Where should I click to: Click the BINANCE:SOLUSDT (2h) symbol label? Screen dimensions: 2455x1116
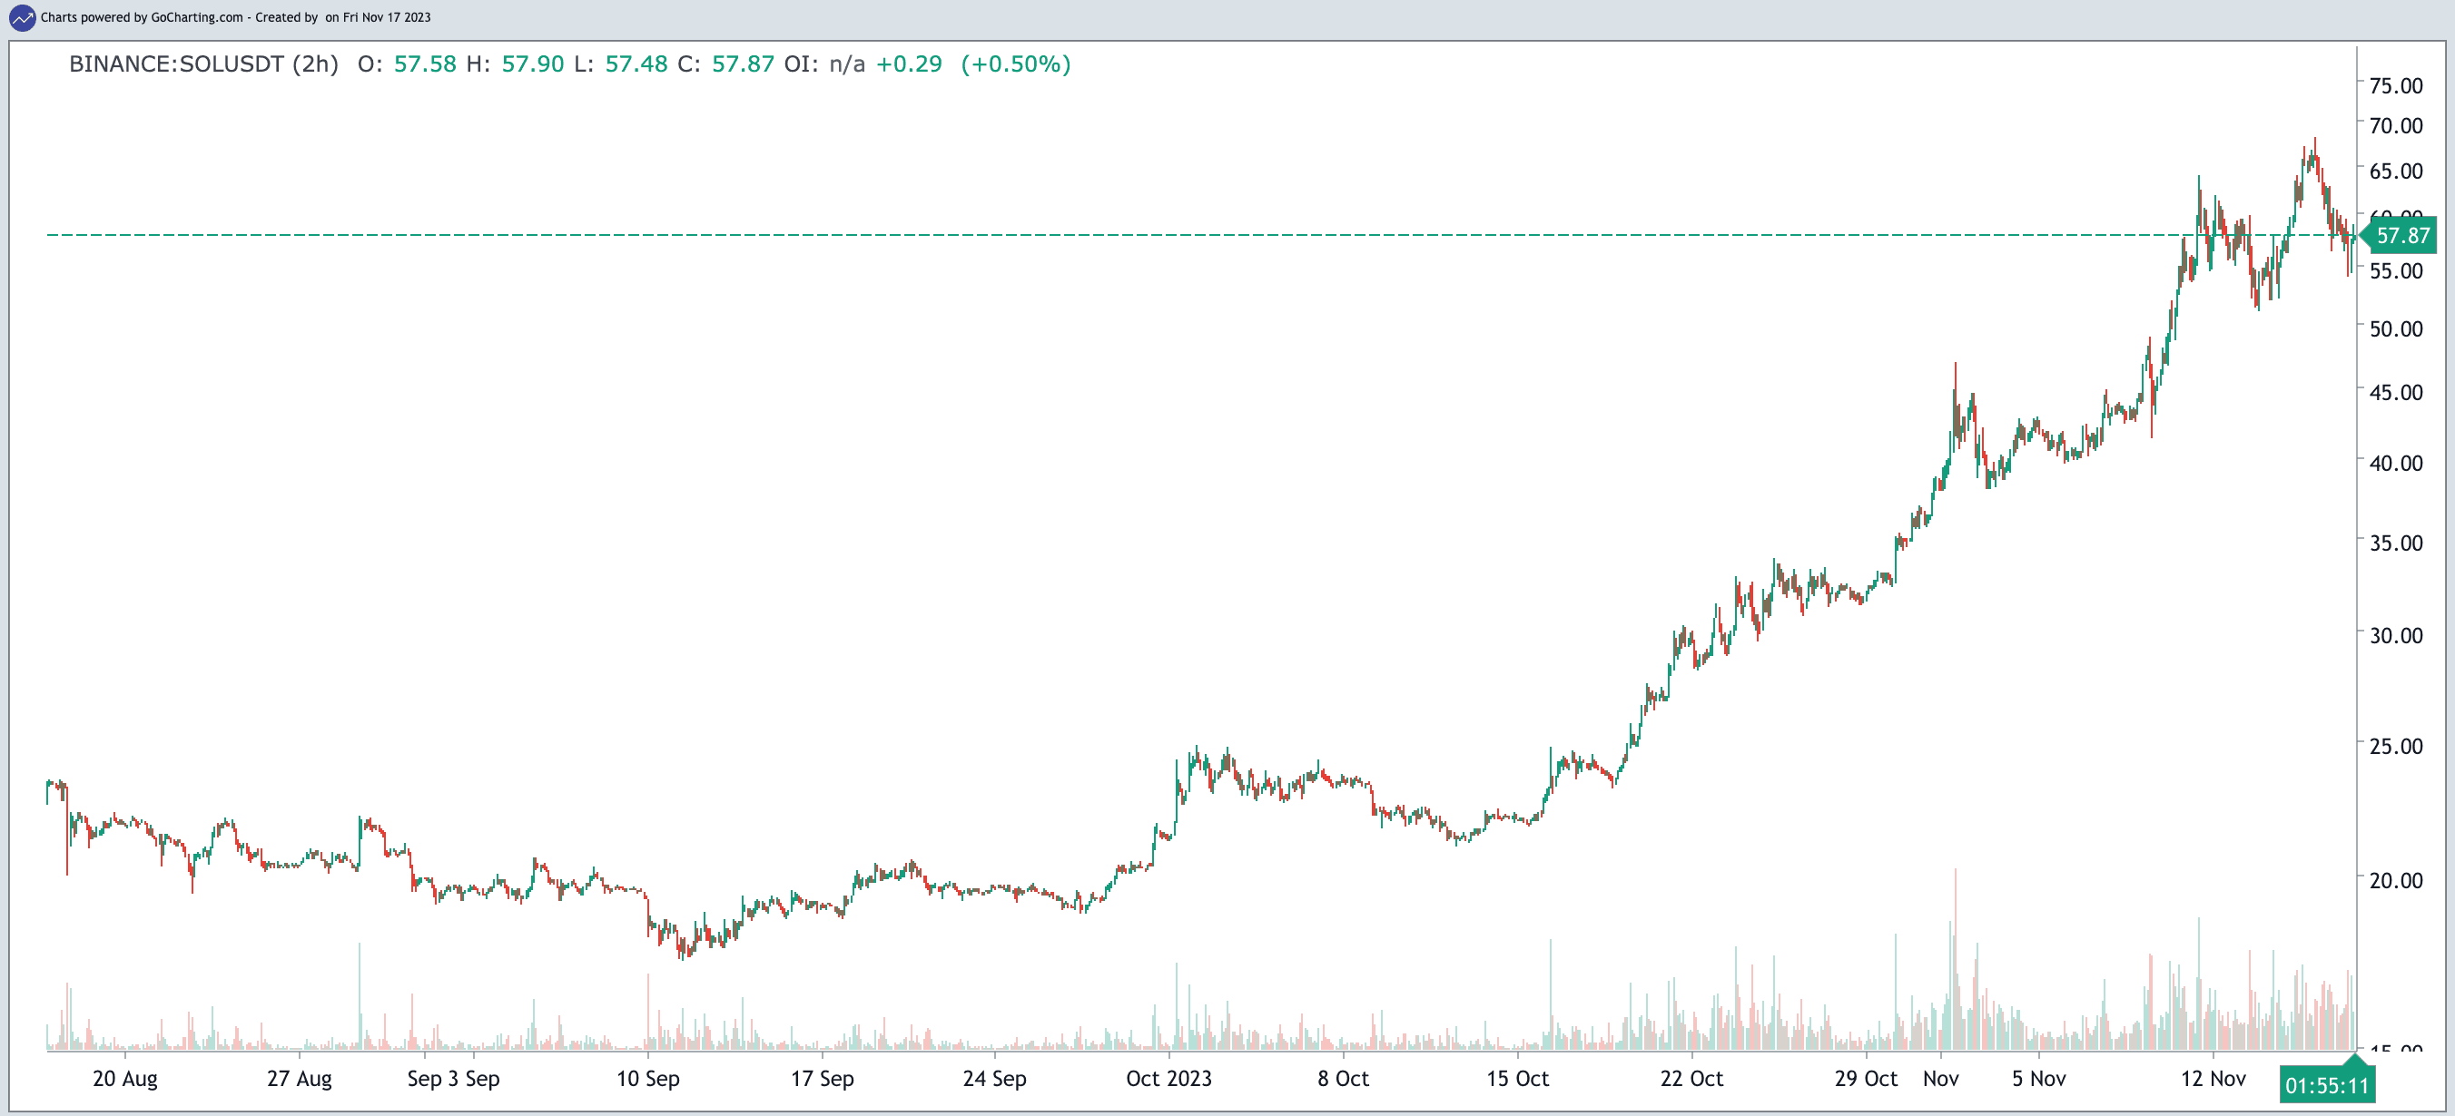203,64
